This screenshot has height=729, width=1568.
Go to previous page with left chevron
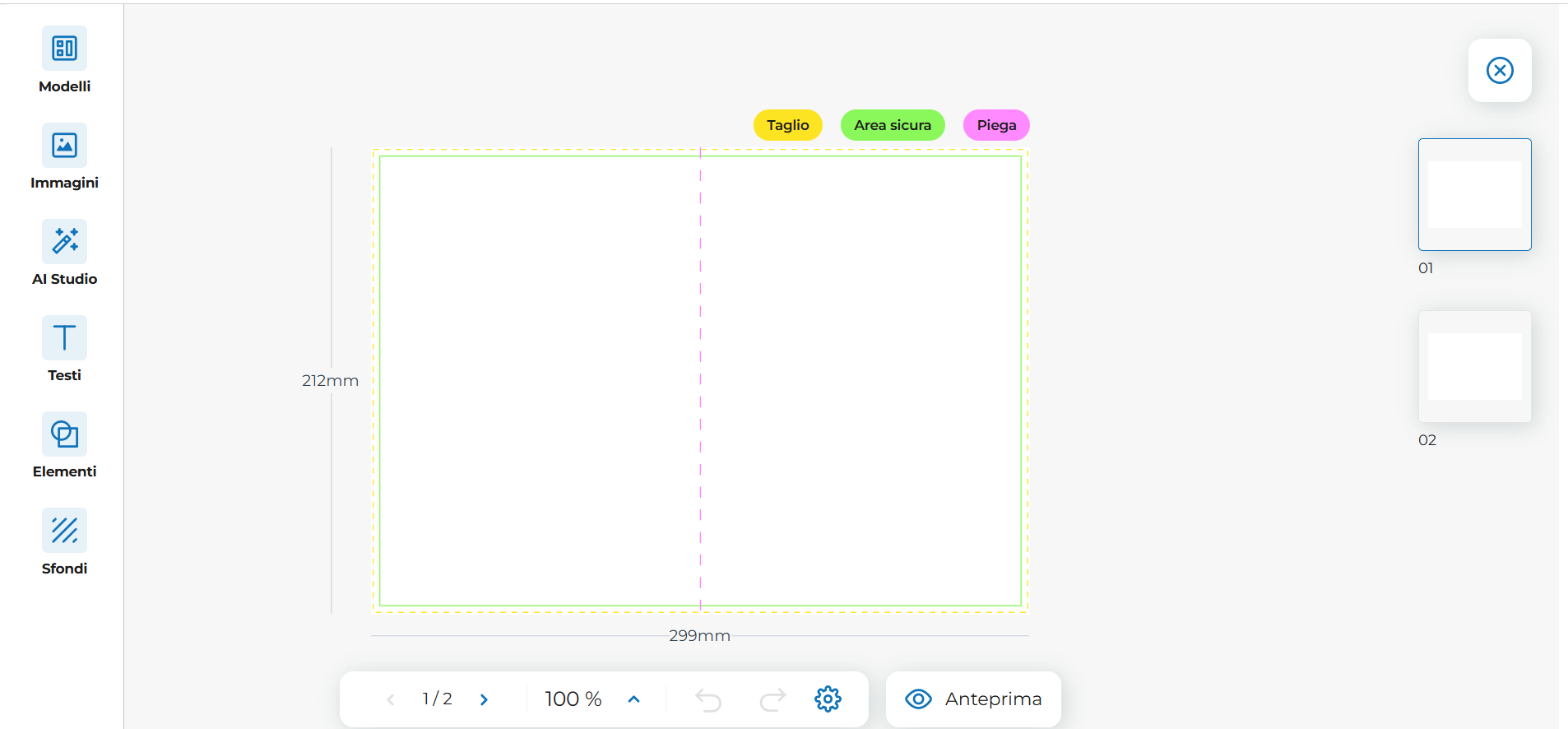391,699
